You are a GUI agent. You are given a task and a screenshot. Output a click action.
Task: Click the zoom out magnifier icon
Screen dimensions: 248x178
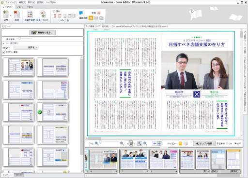click(x=96, y=143)
